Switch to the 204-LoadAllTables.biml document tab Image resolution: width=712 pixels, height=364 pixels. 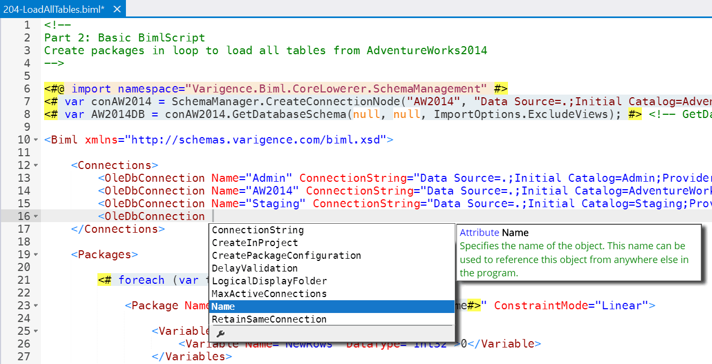point(53,9)
